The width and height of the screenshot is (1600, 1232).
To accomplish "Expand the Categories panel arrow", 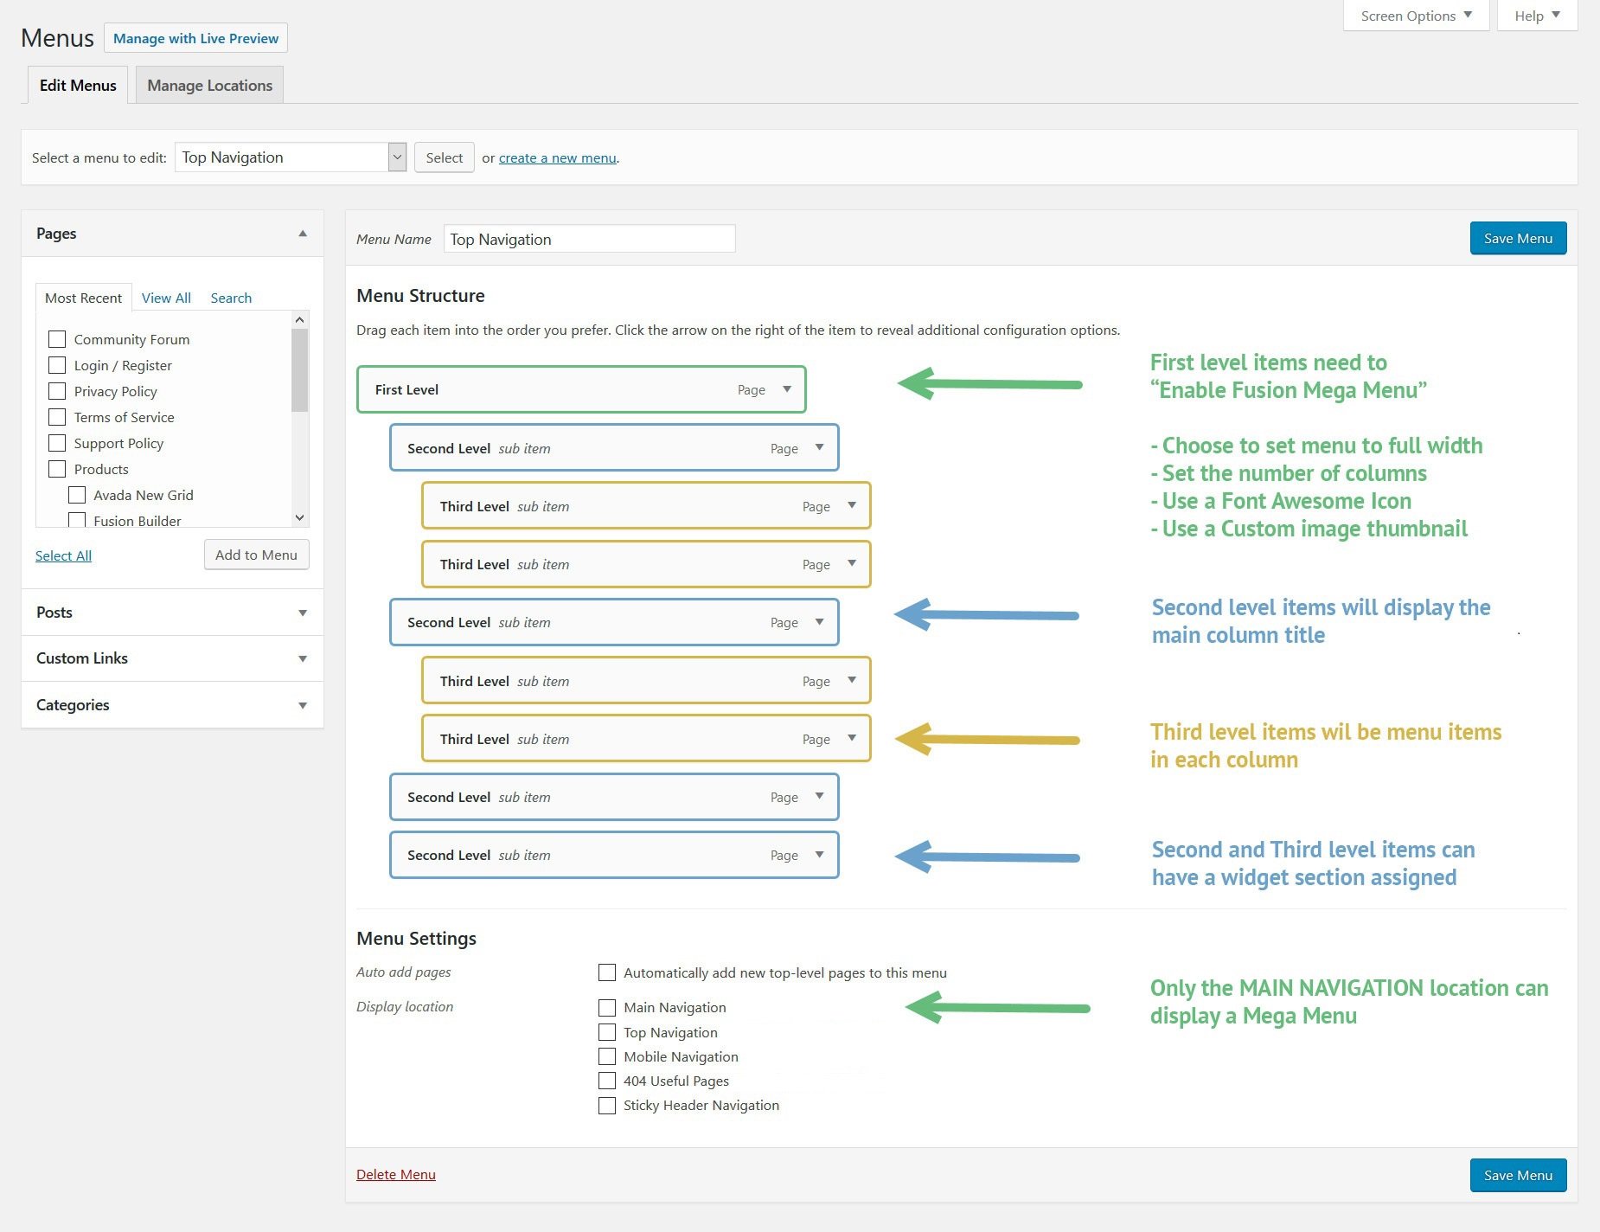I will (x=303, y=705).
